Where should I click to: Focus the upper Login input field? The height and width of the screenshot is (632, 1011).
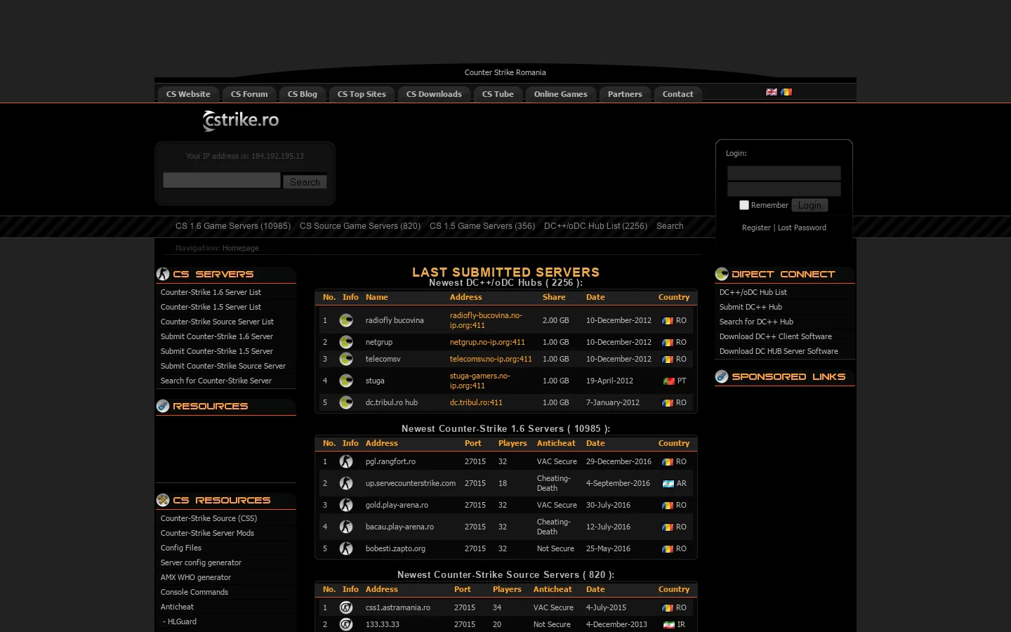[x=784, y=173]
